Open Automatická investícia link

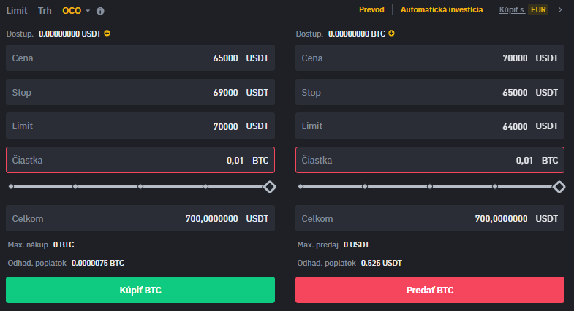coord(441,10)
